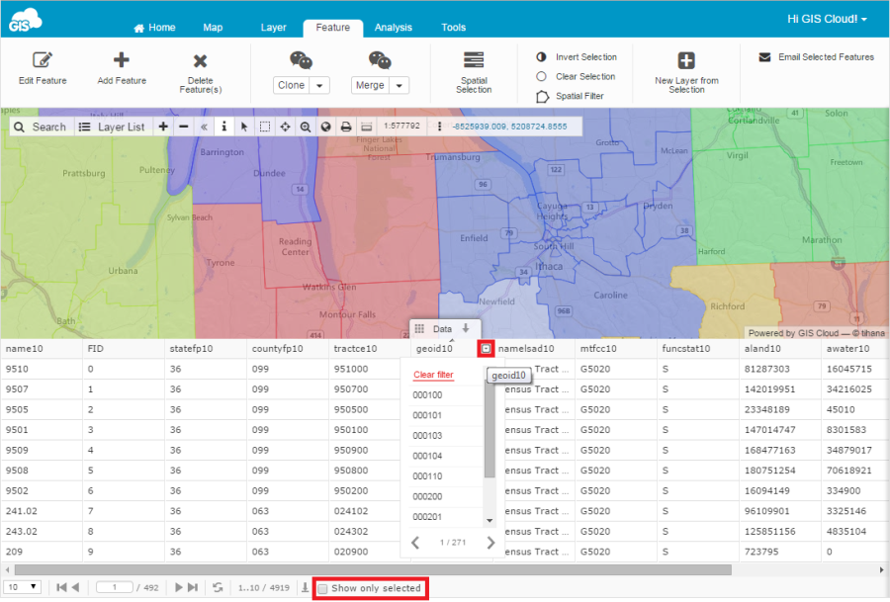Select the info tool in map toolbar
The height and width of the screenshot is (602, 890).
(x=223, y=127)
